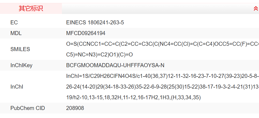Select the InChIKey row label
This screenshot has height=118, width=259.
point(21,65)
